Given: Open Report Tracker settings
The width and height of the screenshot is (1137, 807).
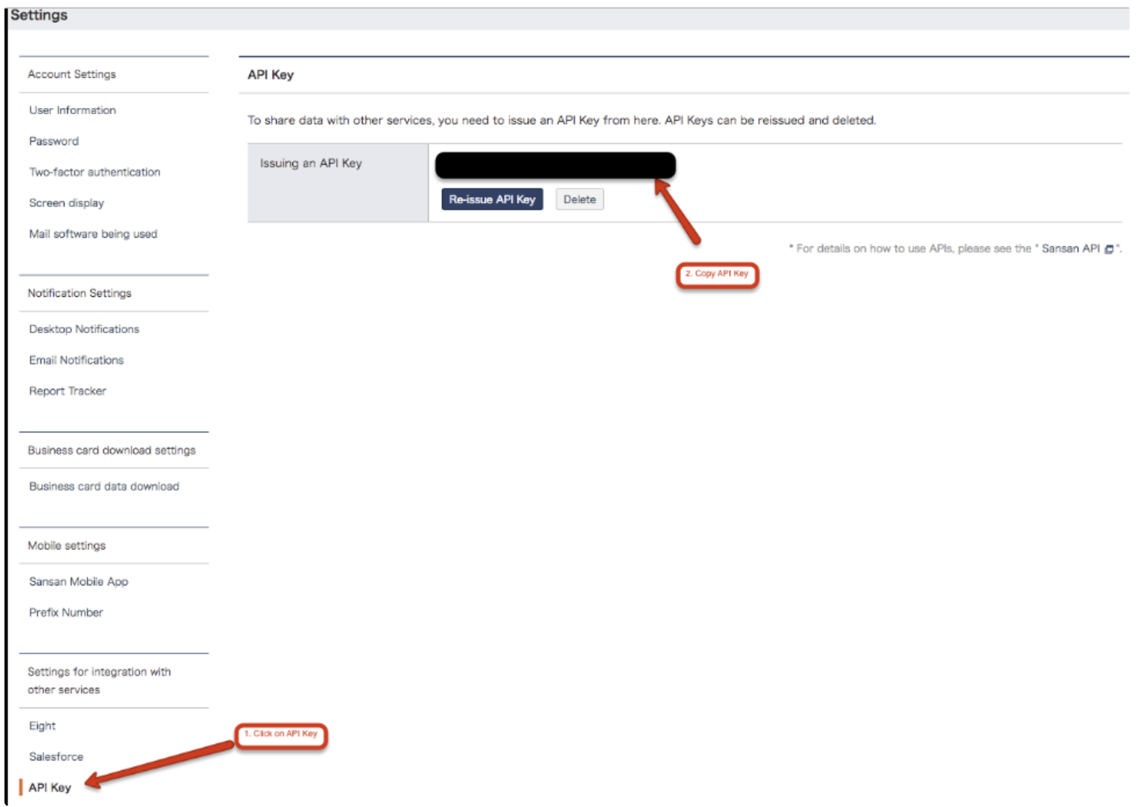Looking at the screenshot, I should [x=68, y=391].
